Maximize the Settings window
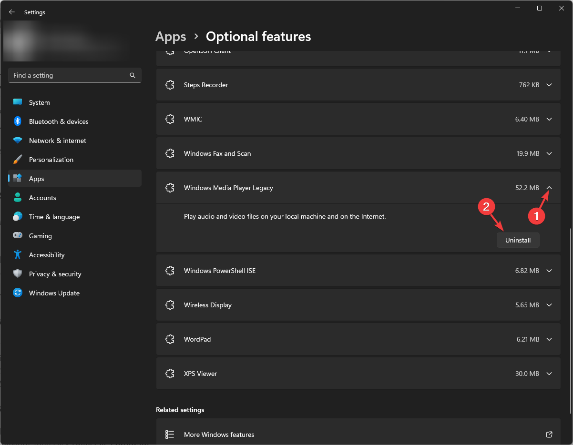Viewport: 573px width, 445px height. pyautogui.click(x=540, y=8)
